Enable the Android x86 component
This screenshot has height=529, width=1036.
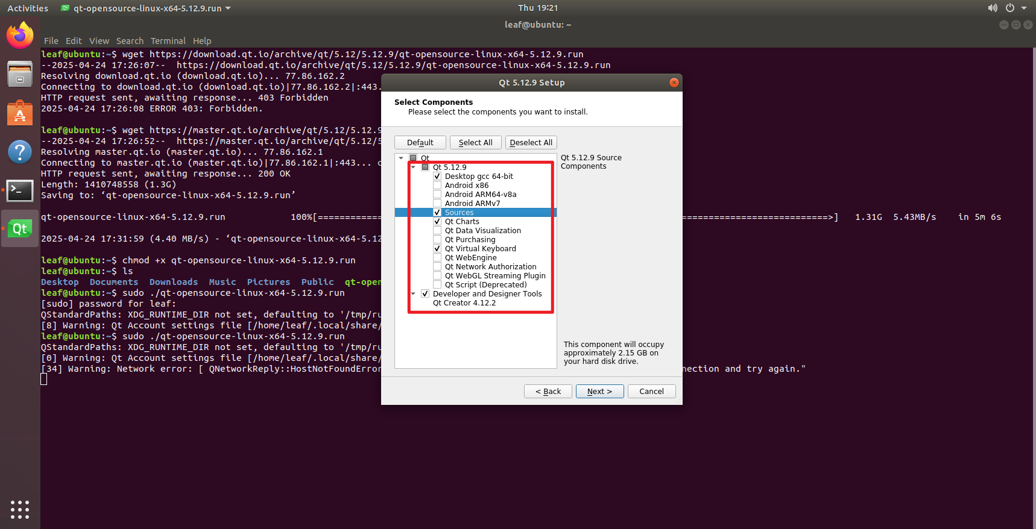(x=437, y=186)
